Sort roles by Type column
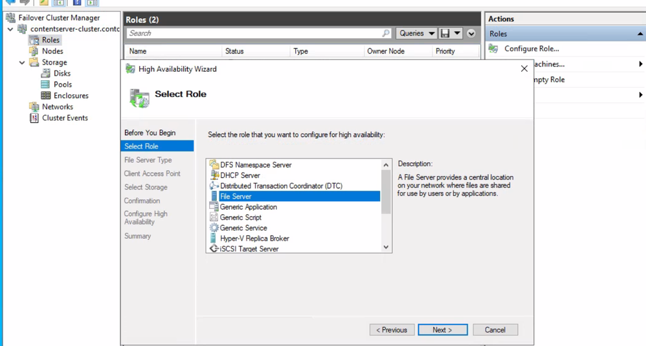646x346 pixels. (327, 51)
